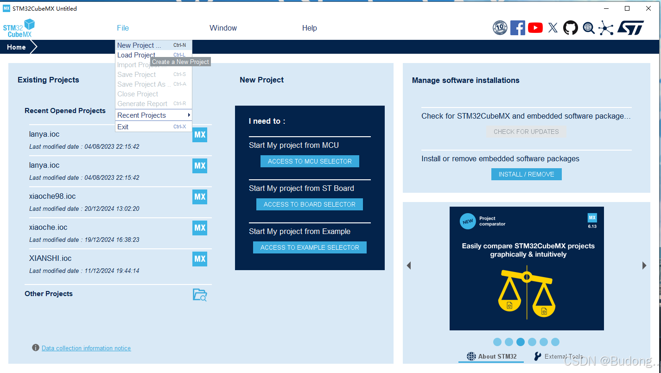The image size is (661, 373).
Task: Open the Project comparator banner image
Action: [x=527, y=268]
